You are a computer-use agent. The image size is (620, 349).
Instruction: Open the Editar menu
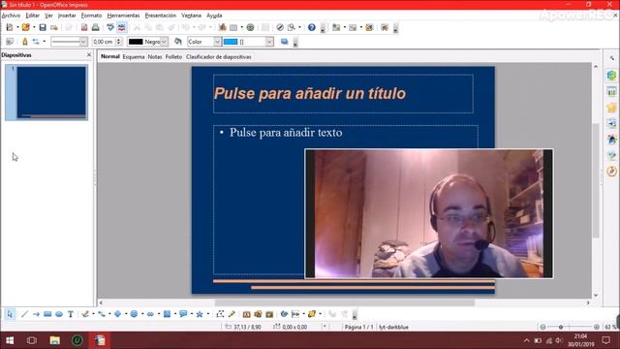tap(32, 16)
